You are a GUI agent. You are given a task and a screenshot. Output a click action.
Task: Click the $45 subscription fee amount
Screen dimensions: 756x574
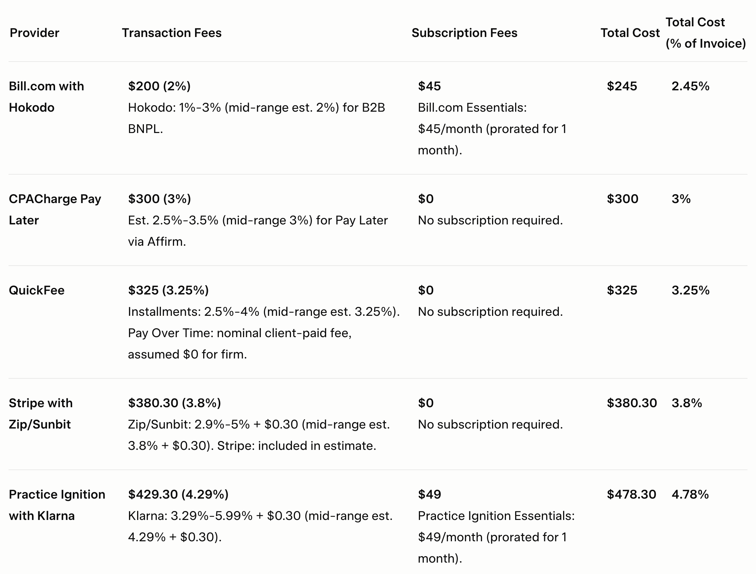tap(429, 86)
